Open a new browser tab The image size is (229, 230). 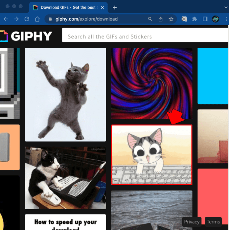[x=115, y=8]
